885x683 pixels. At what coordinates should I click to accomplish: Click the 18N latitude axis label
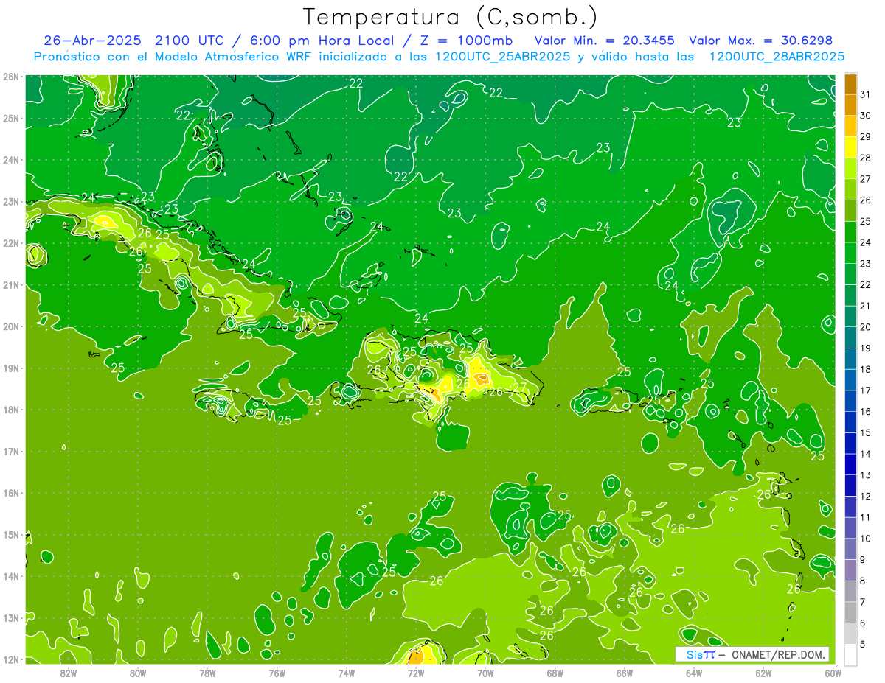click(x=11, y=410)
